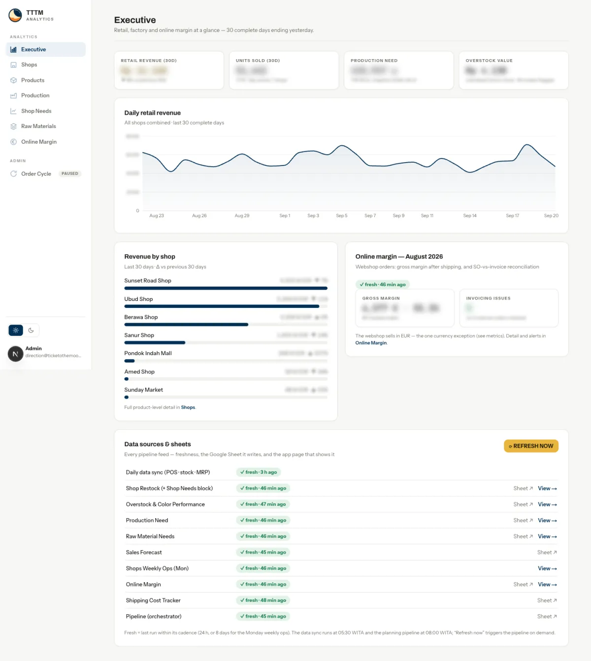Open Sheet link for Pipeline (orchestrator)
Screen dimensions: 591x661
click(x=547, y=617)
